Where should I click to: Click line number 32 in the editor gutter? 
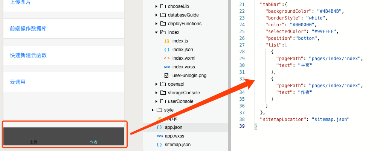(242, 79)
